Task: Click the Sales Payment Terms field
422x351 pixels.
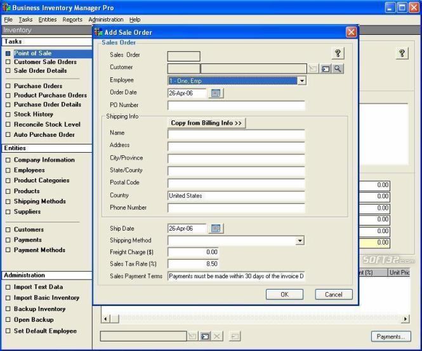Action: click(236, 276)
